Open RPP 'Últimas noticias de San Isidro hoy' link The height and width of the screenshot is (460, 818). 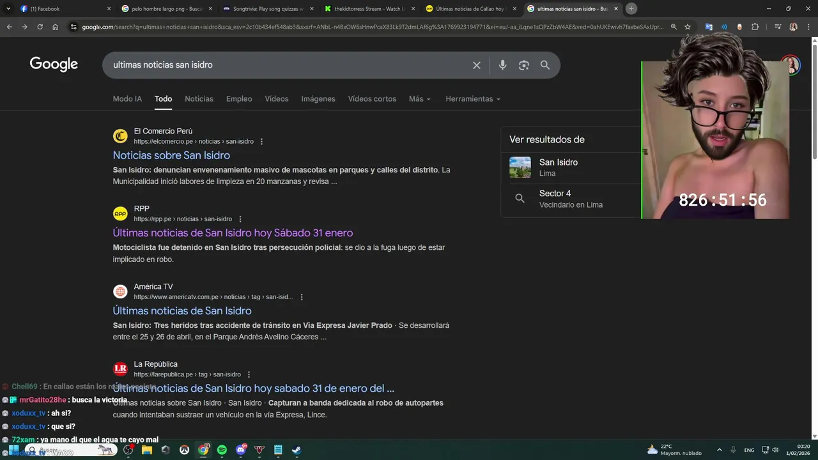pos(233,233)
